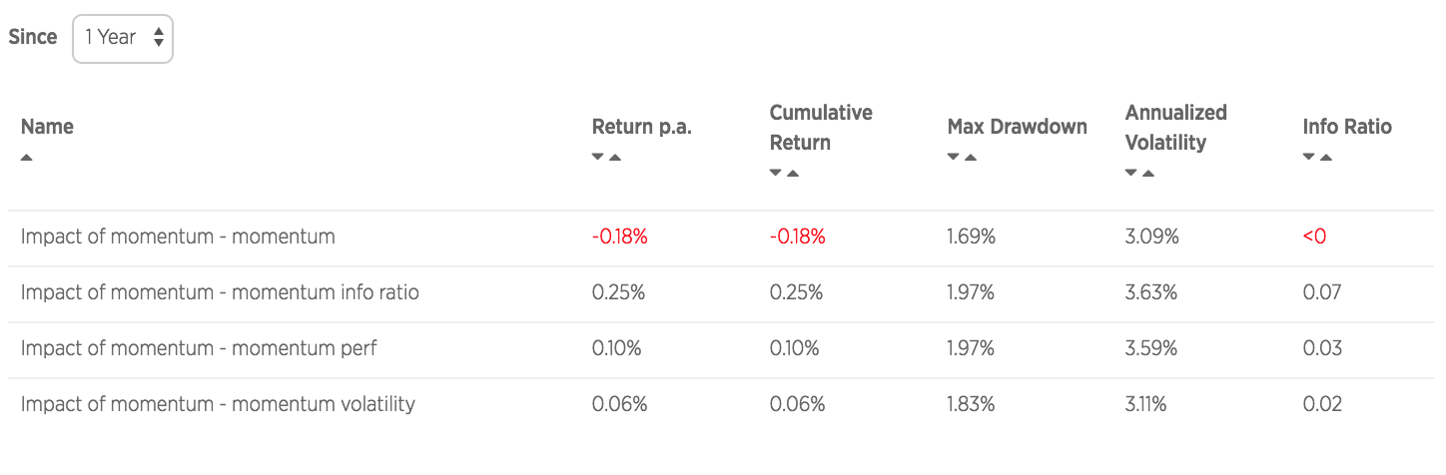Screen dimensions: 1446x475
Task: Sort Max Drawdown ascending arrow
Action: (971, 158)
